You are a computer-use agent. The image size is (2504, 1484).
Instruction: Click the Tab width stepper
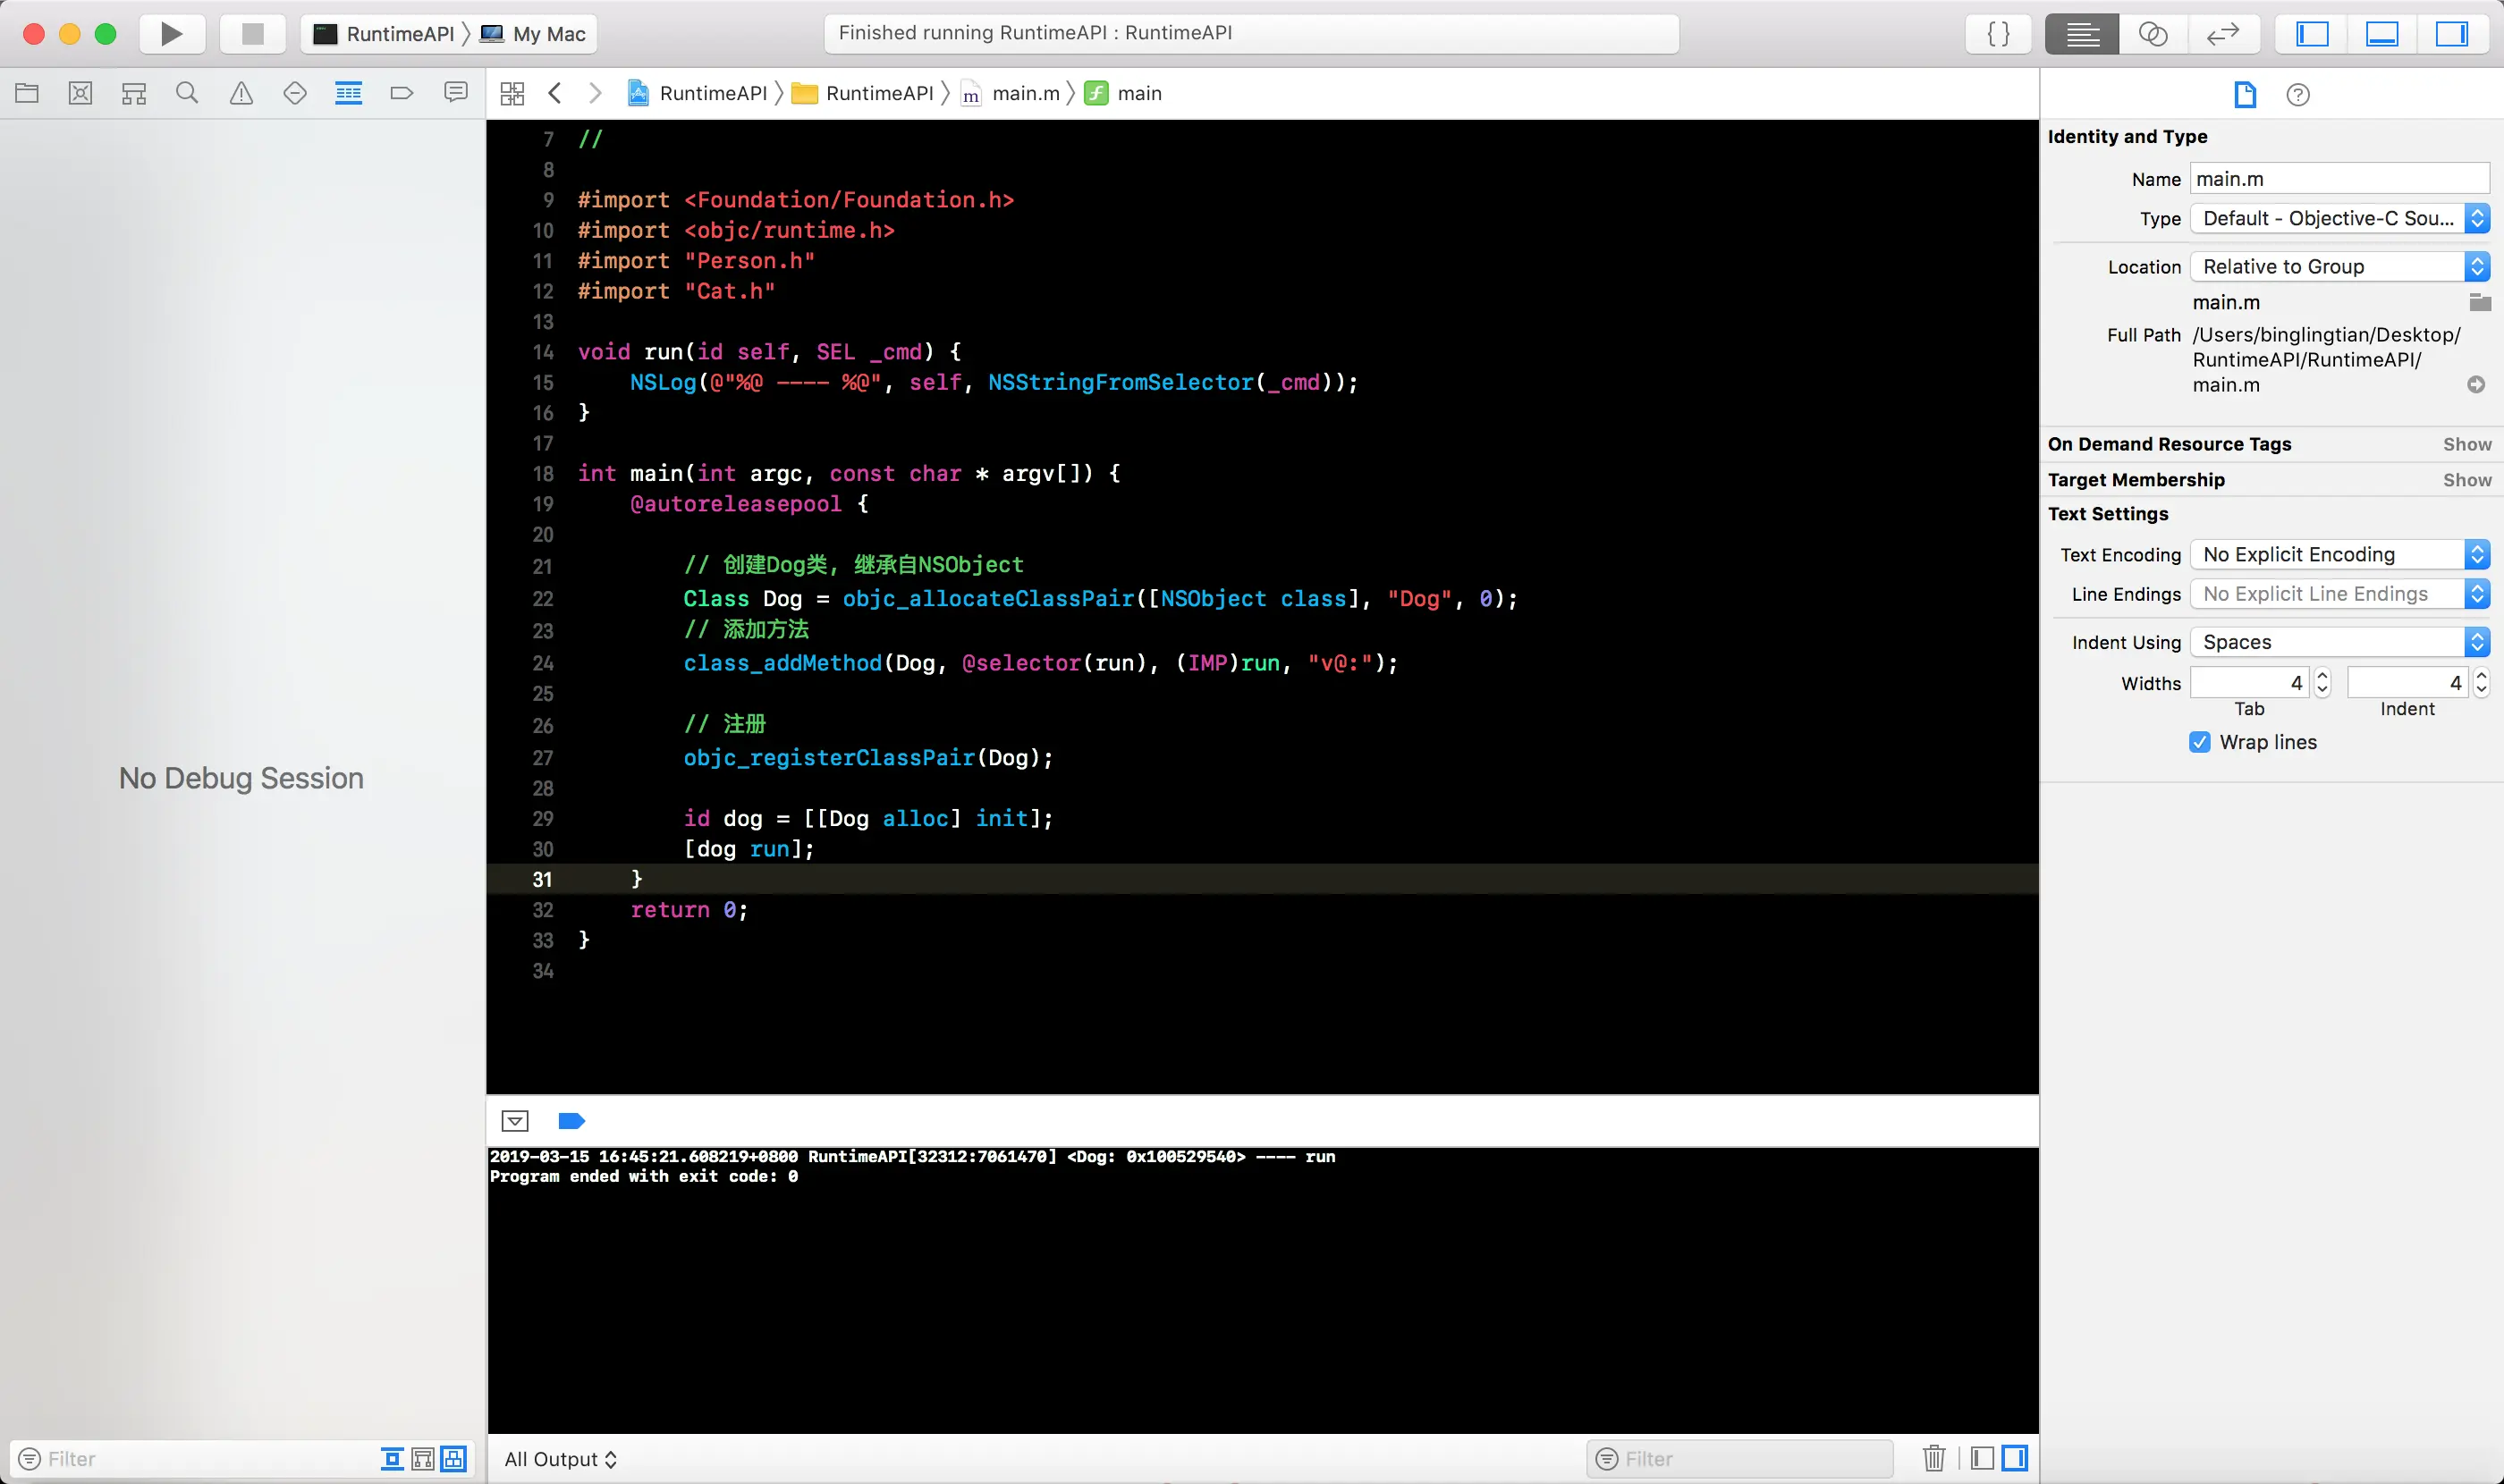point(2322,683)
